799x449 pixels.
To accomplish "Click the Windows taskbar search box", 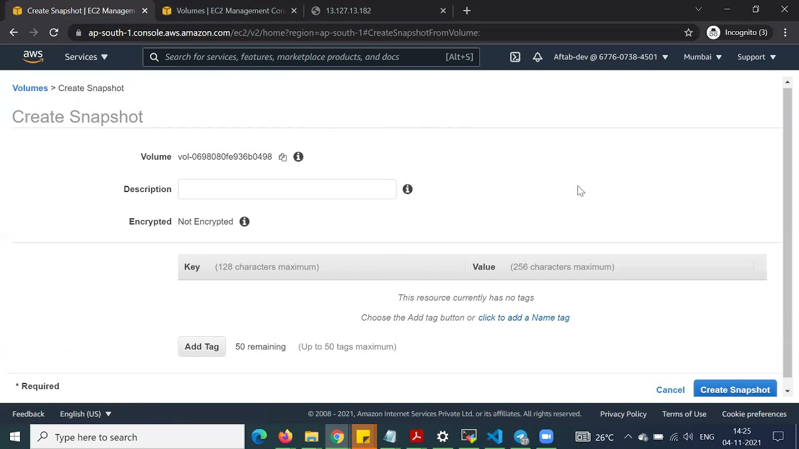I will click(137, 437).
